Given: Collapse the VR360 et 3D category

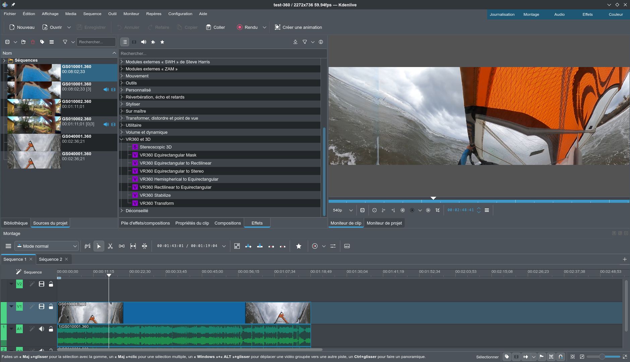Looking at the screenshot, I should point(122,139).
